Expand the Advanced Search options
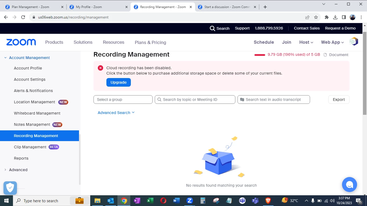Viewport: 367px width, 206px height. coord(116,113)
